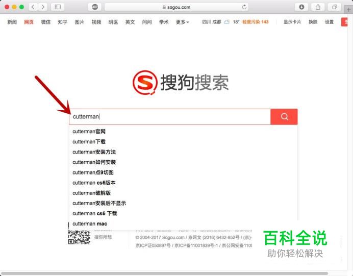The width and height of the screenshot is (353, 276).
Task: Open the ABP ad blocker extension
Action: [95, 7]
